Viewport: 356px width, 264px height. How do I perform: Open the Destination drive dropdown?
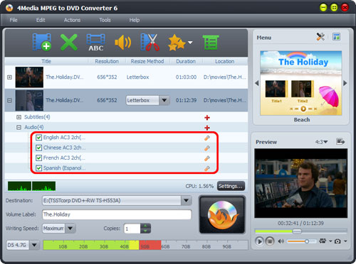(187, 201)
